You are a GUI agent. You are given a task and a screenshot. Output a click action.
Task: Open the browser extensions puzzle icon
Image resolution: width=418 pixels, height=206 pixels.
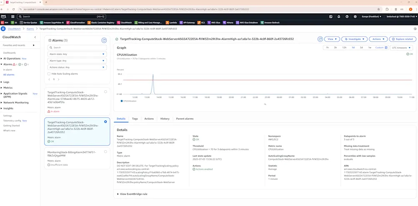[388, 9]
